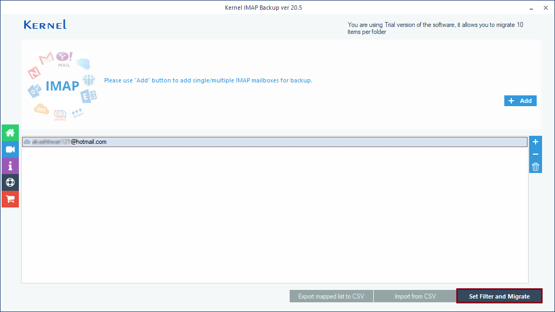
Task: Open the video tutorial camera icon
Action: coord(10,150)
